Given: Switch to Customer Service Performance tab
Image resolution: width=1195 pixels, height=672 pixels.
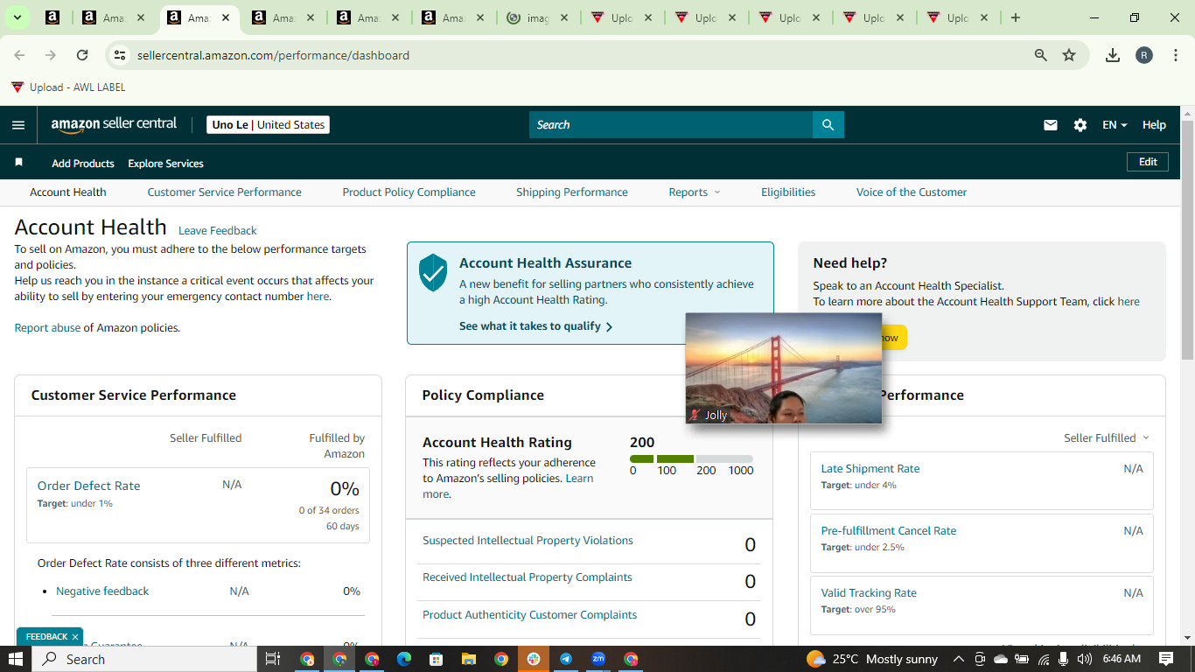Looking at the screenshot, I should (224, 192).
